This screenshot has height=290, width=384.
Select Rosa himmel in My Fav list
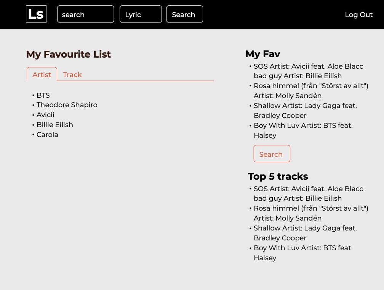click(x=311, y=91)
